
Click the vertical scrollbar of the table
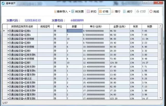click(161, 64)
